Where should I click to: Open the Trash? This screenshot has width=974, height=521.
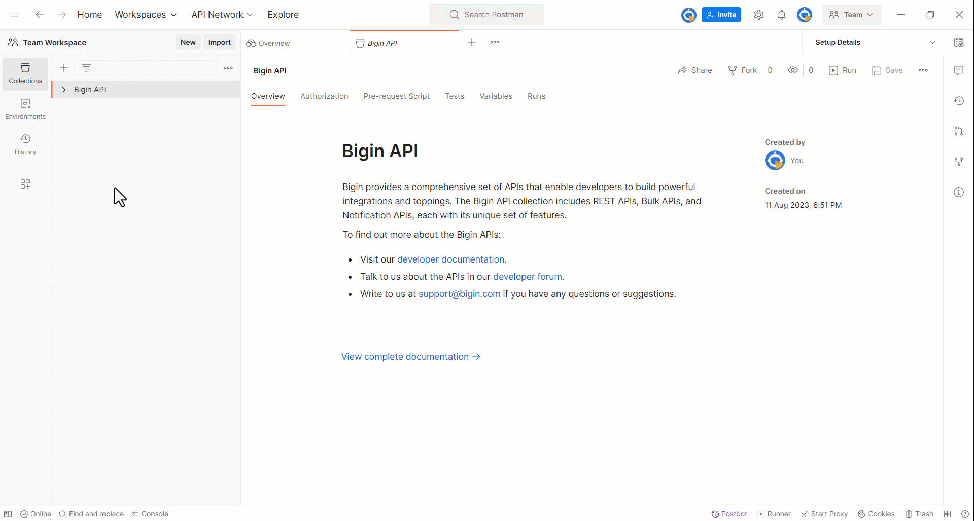pos(919,514)
